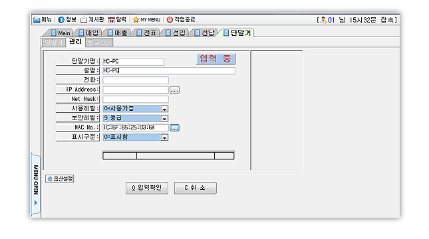Image resolution: width=429 pixels, height=239 pixels.
Task: Click the 옵션설정 gear button
Action: click(x=60, y=179)
